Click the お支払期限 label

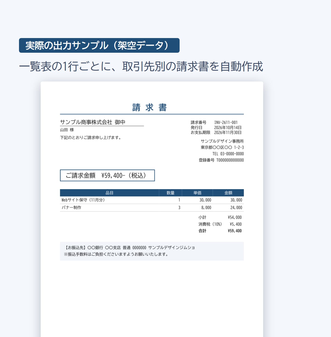[200, 133]
